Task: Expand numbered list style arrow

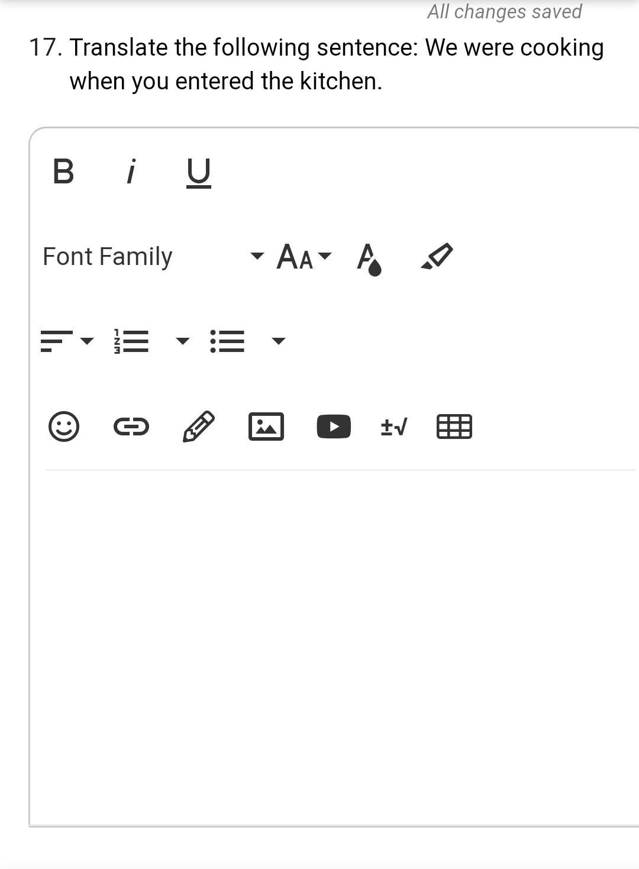Action: pos(183,341)
